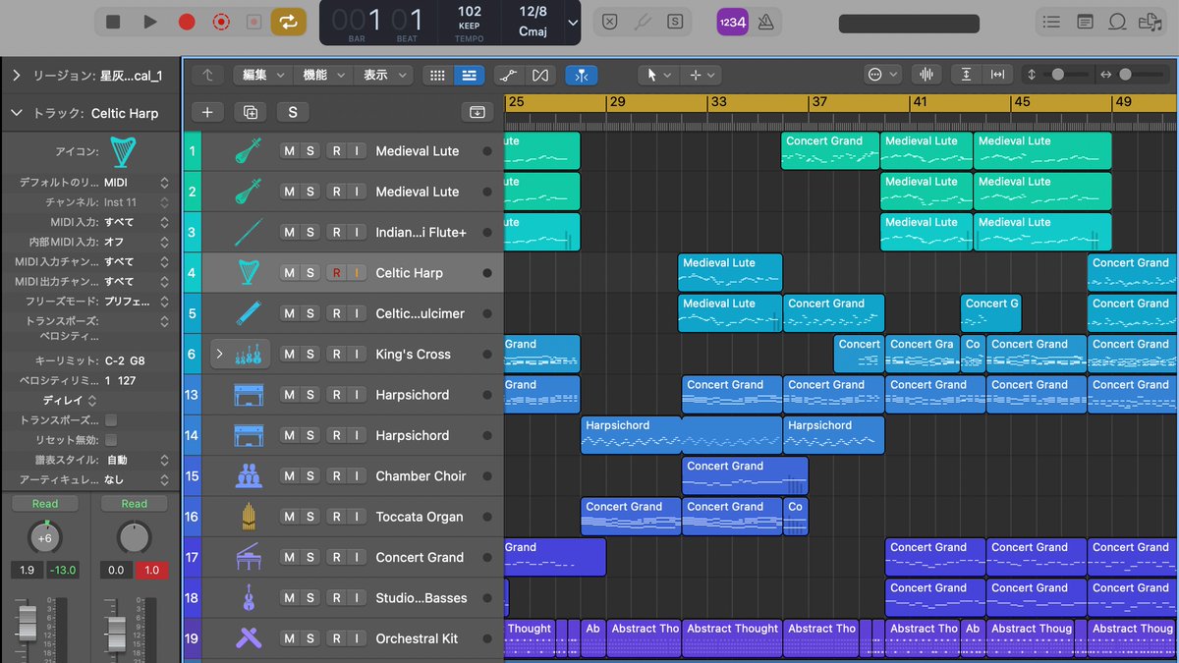This screenshot has width=1179, height=663.
Task: Tick the リセット無効 checkbox
Action: pyautogui.click(x=111, y=440)
